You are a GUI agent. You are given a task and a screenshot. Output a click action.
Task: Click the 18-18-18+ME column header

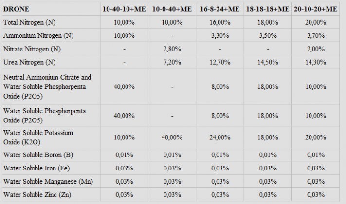click(x=268, y=9)
